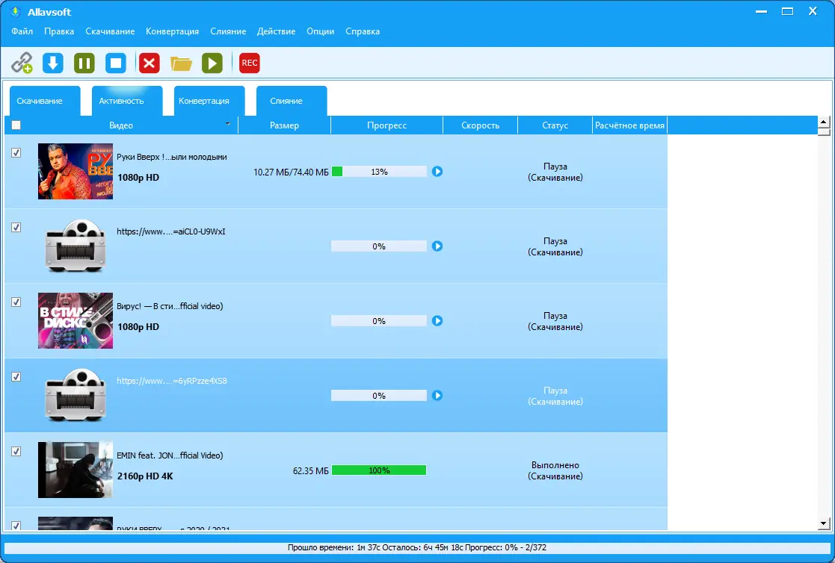Uncheck the 6yRPzze4XS8 row checkbox
This screenshot has width=835, height=563.
pos(16,377)
